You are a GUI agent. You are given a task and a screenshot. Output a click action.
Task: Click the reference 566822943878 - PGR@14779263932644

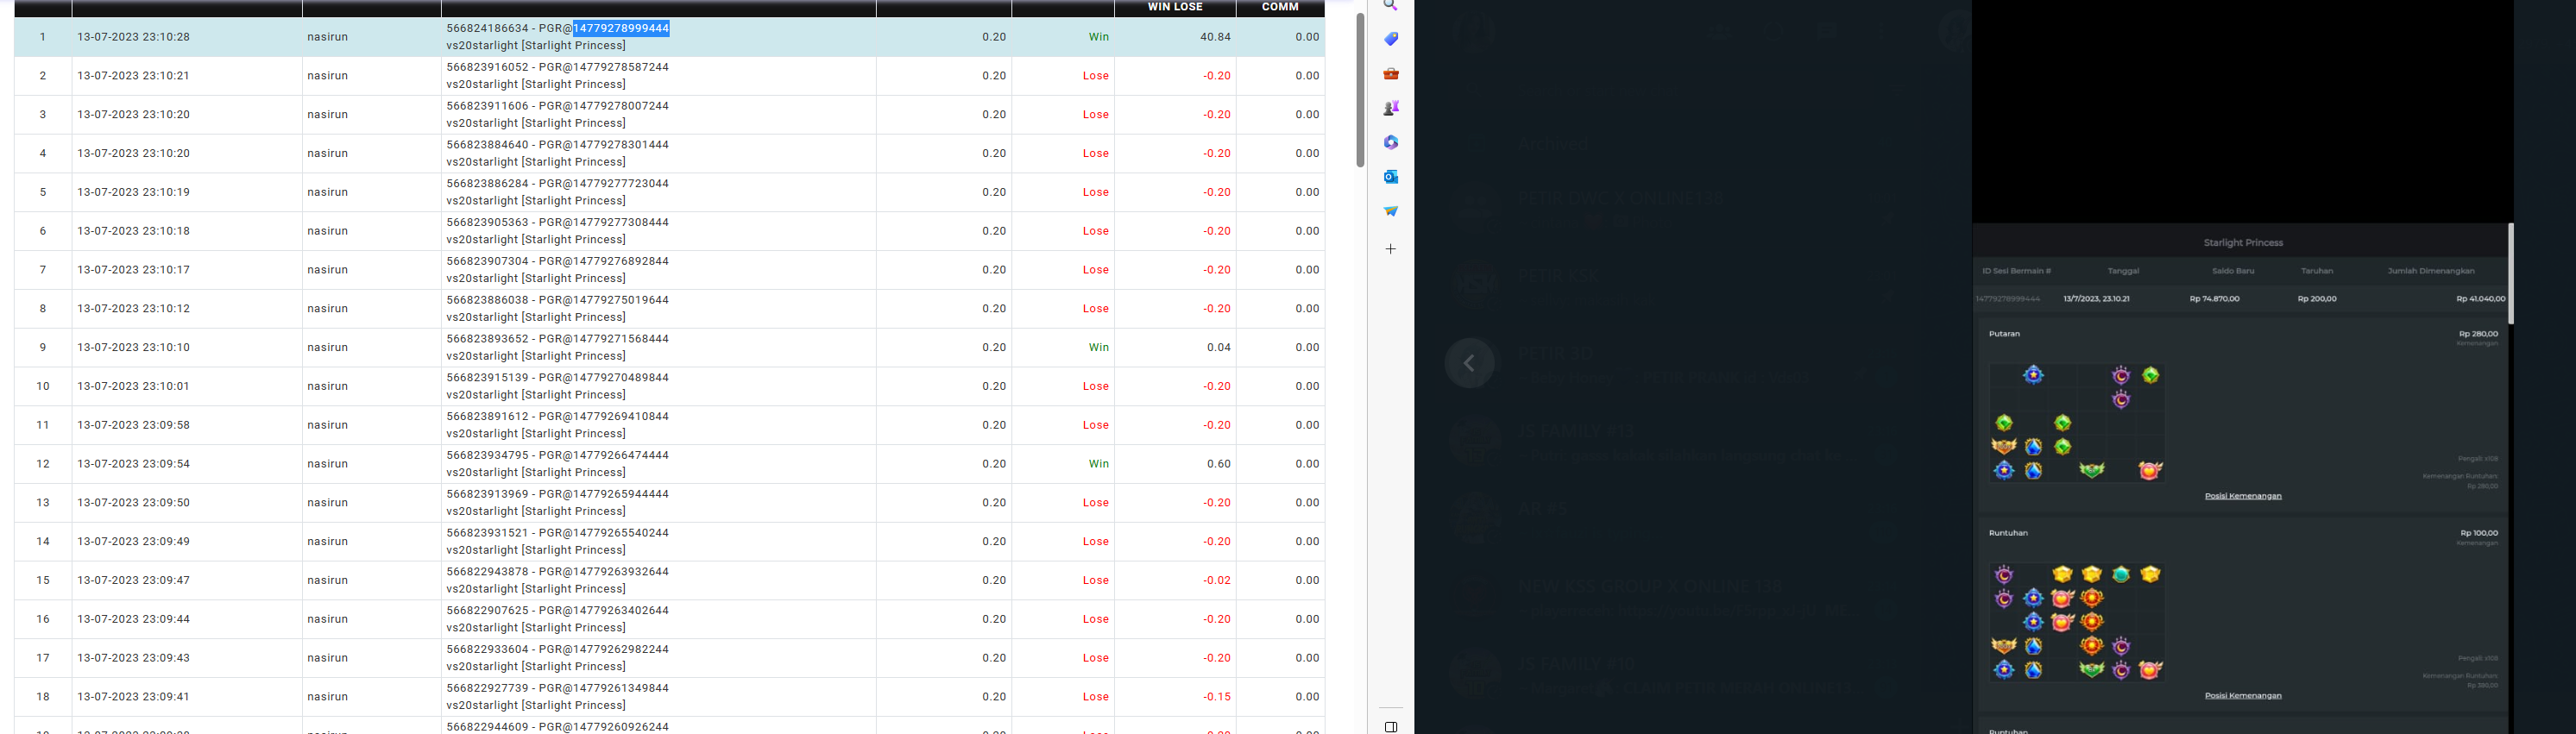click(558, 572)
